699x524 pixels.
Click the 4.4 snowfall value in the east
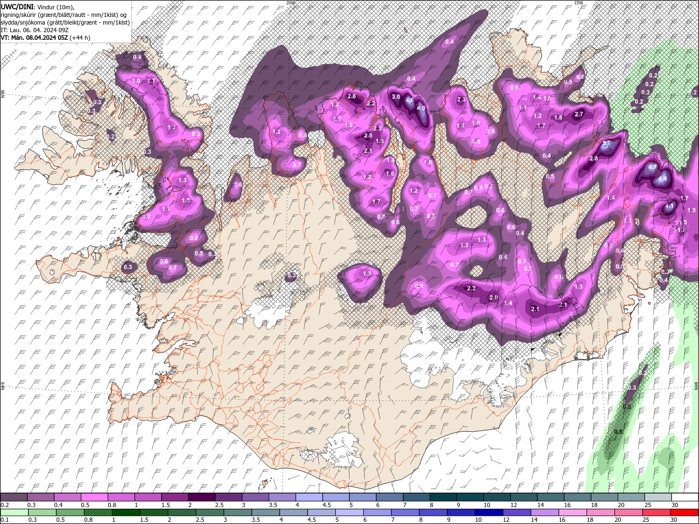(x=663, y=178)
